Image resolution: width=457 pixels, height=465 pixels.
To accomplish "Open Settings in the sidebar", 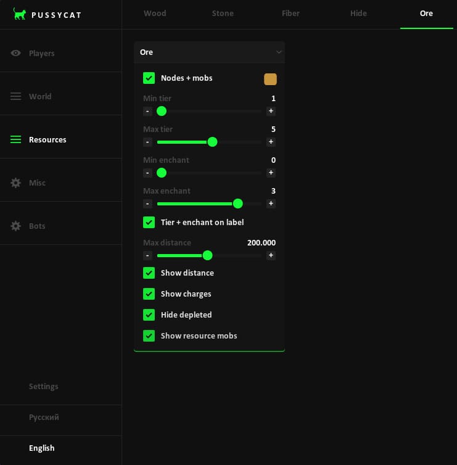I will click(44, 387).
